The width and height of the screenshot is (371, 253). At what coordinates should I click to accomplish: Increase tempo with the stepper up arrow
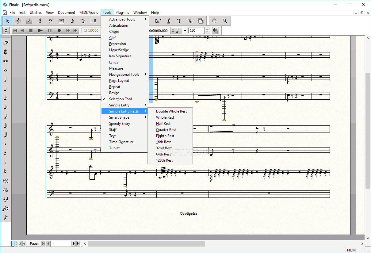[x=207, y=29]
